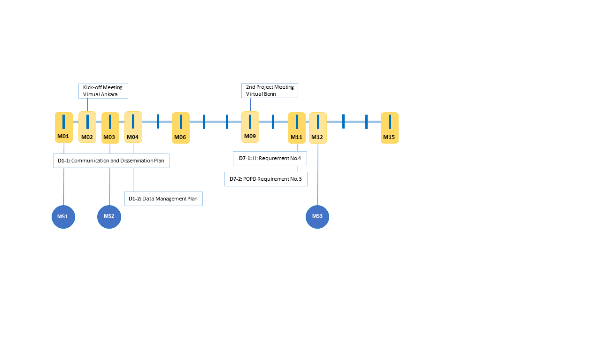The height and width of the screenshot is (338, 601).
Task: Click the unlabeled tick between M09 and M11
Action: pyautogui.click(x=273, y=121)
